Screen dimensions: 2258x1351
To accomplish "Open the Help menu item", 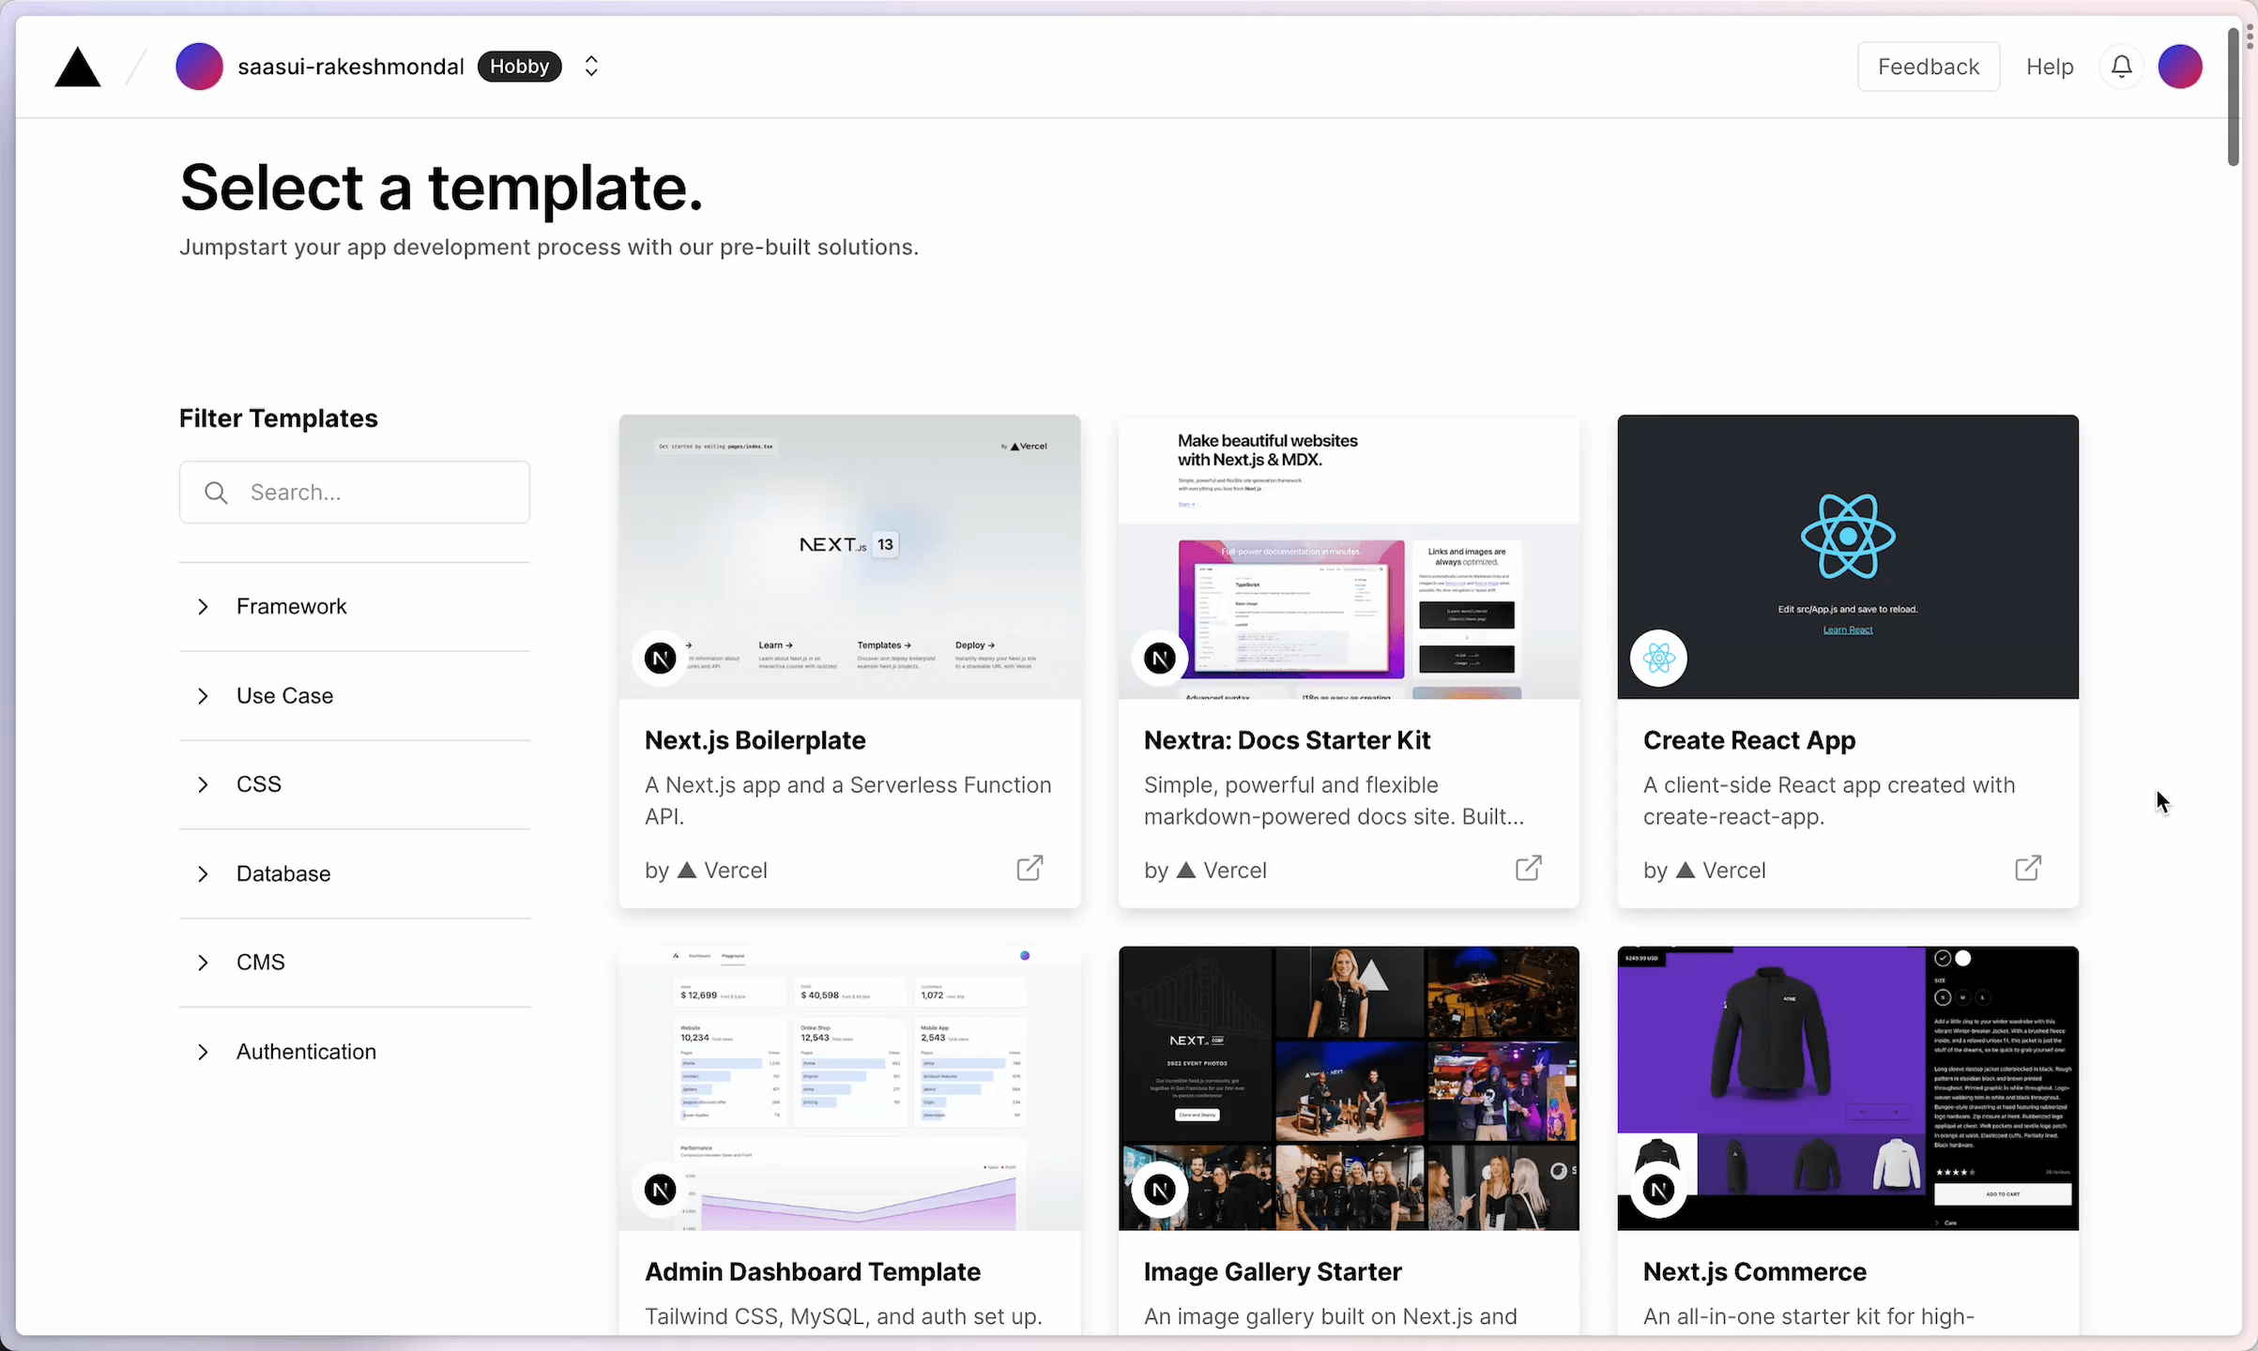I will point(2050,67).
